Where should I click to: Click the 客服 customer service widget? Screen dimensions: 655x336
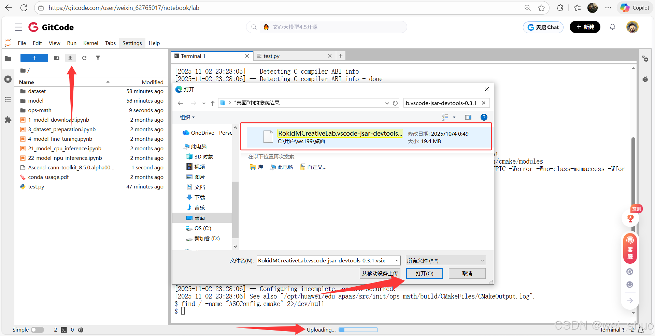pyautogui.click(x=630, y=248)
